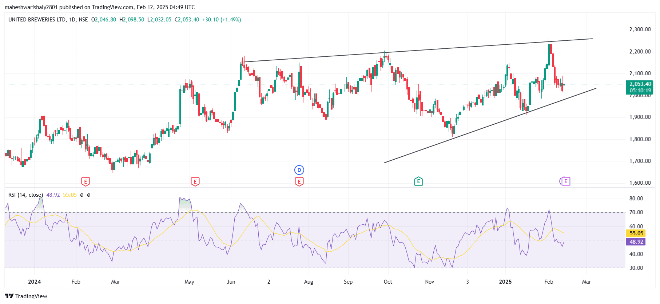Click the 1,700.00 price axis label

tap(640, 161)
